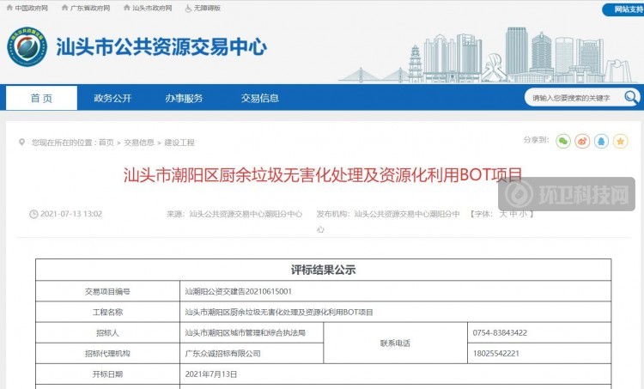This screenshot has height=389, width=644.
Task: Open the 首页 navigation tab
Action: (41, 98)
